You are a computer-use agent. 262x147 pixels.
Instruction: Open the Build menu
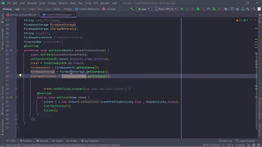pyautogui.click(x=73, y=3)
